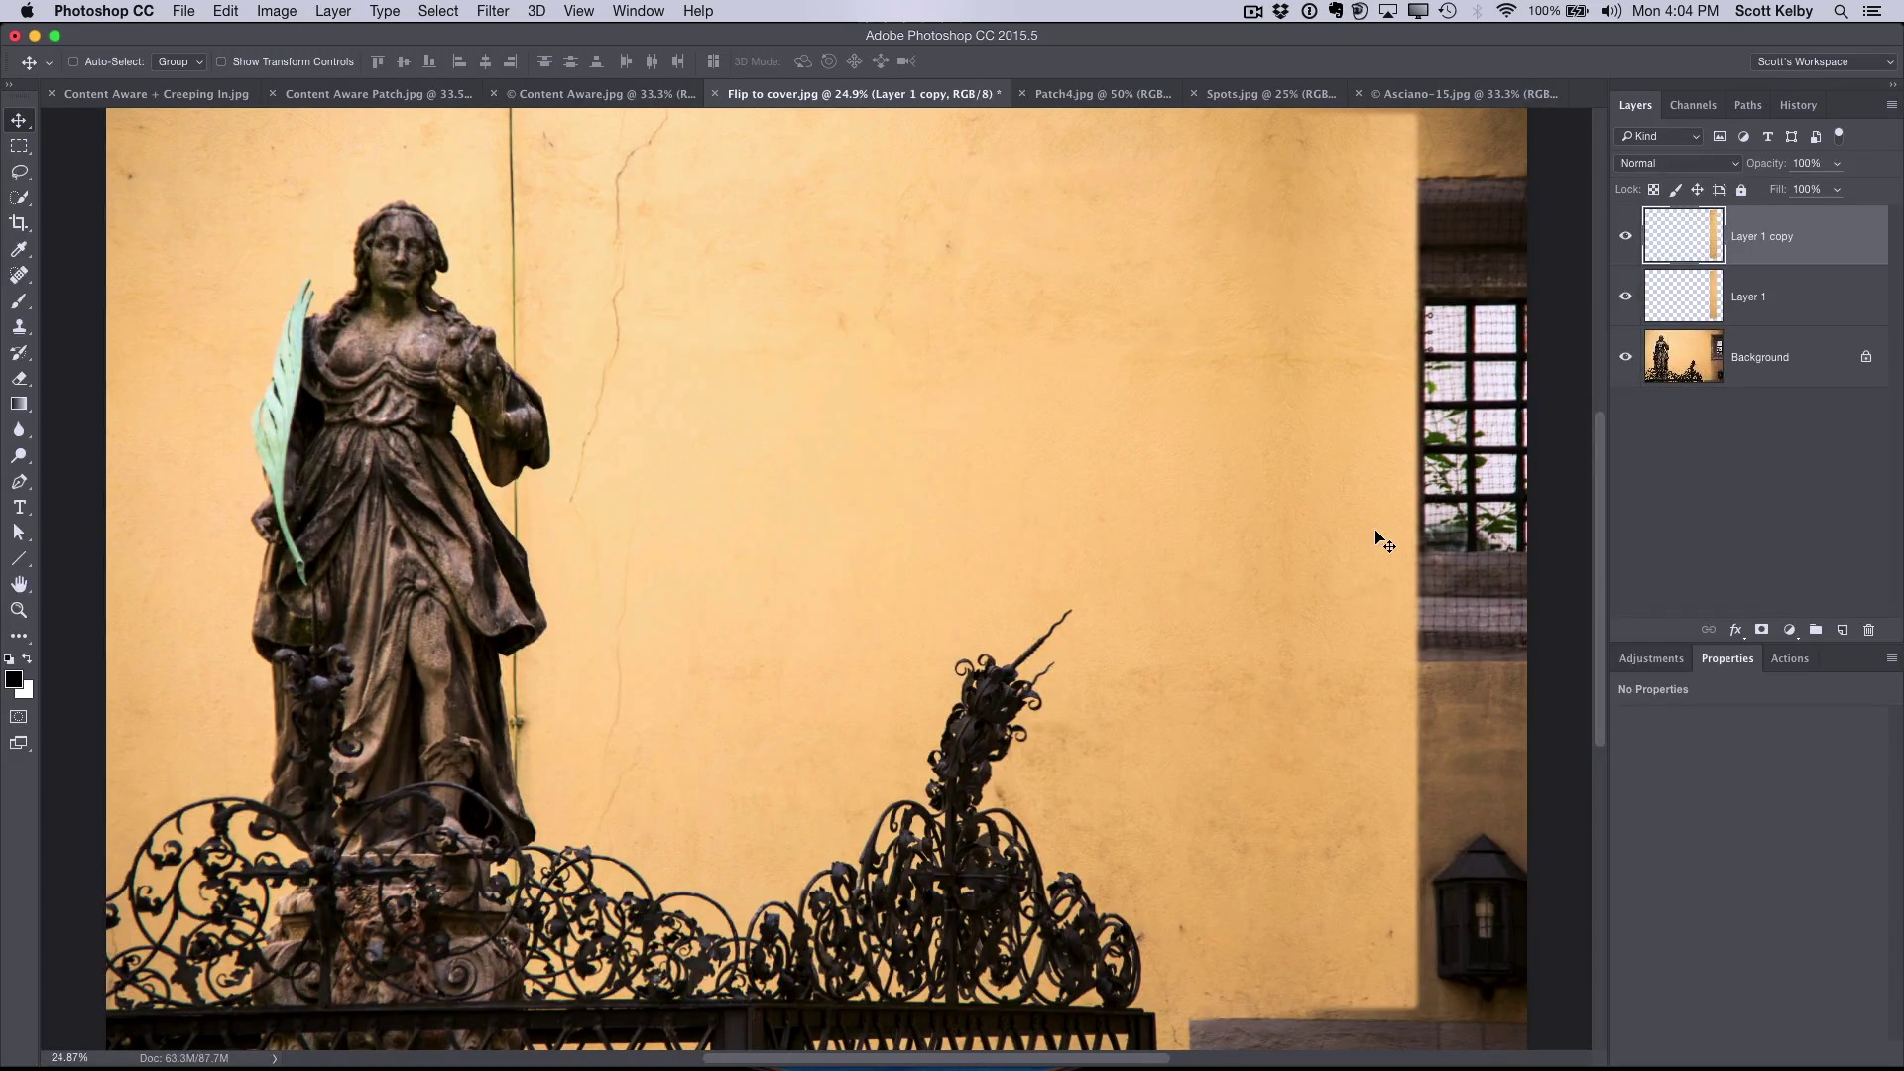This screenshot has width=1904, height=1071.
Task: Open the Select menu
Action: [438, 11]
